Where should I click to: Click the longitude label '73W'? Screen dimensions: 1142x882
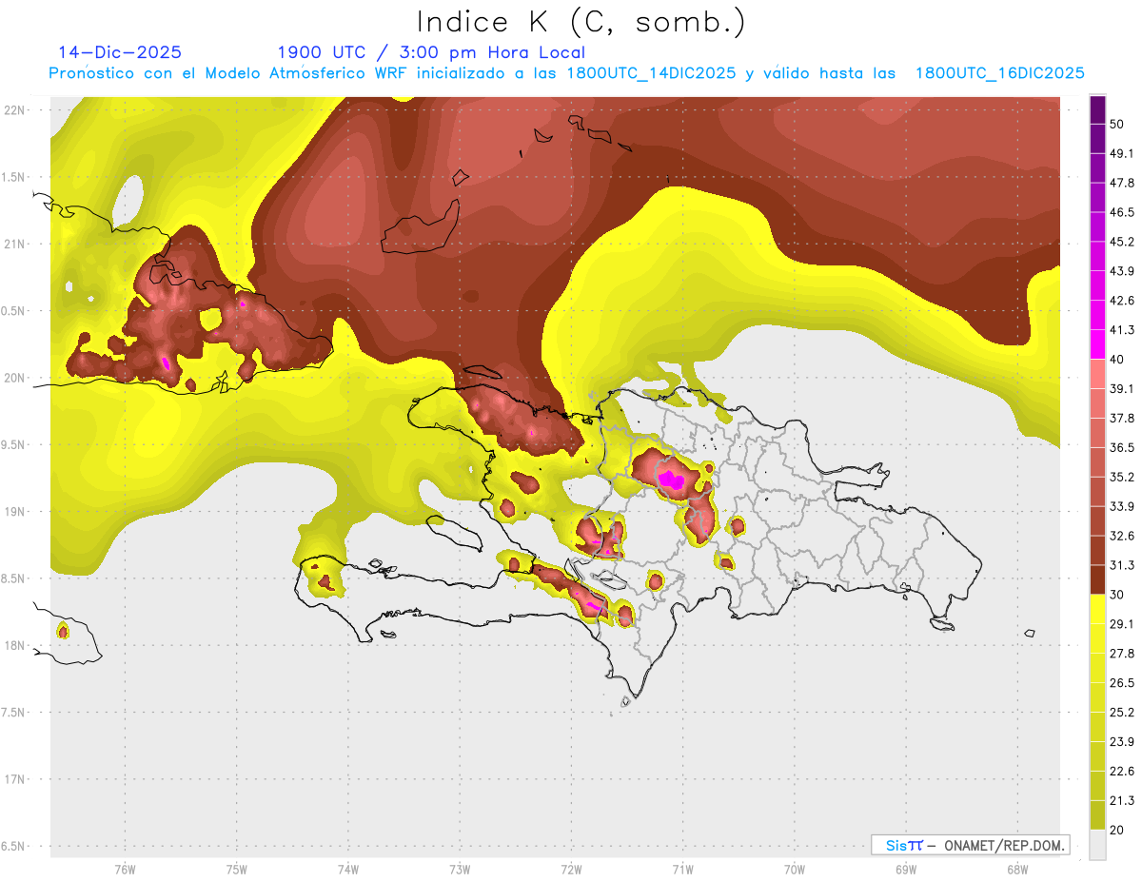click(x=460, y=871)
